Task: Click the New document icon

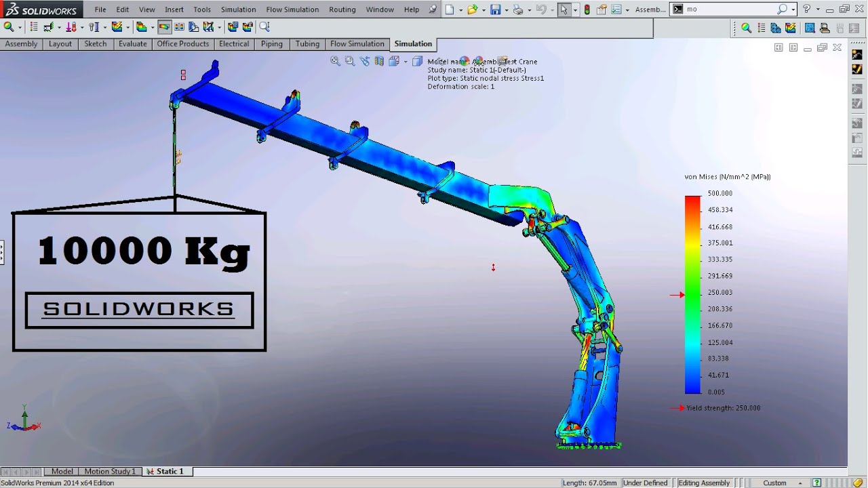Action: (450, 9)
